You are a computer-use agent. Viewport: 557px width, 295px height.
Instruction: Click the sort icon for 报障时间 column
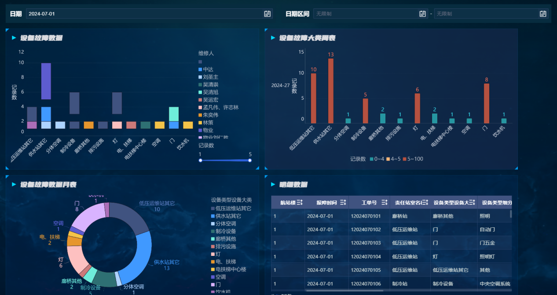point(344,202)
